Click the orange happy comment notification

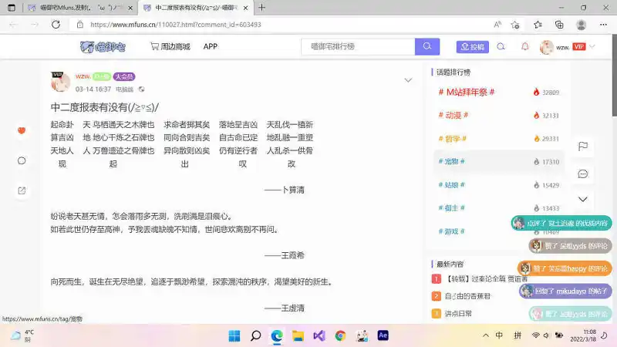565,268
